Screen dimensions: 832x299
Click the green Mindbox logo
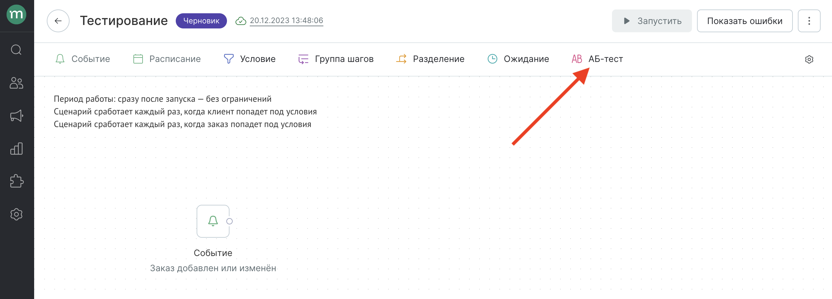point(16,15)
